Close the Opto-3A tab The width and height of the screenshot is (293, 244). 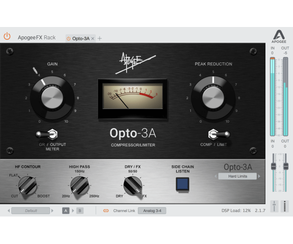click(x=93, y=38)
